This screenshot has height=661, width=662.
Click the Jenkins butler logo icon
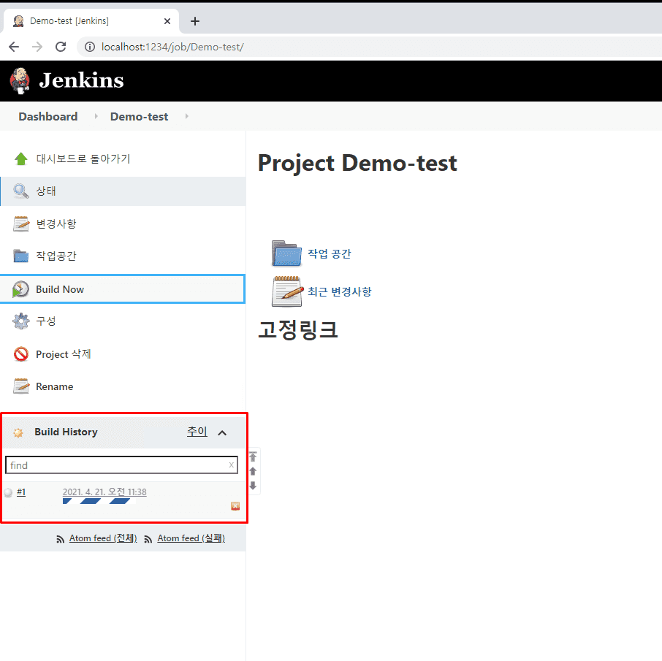[x=20, y=80]
